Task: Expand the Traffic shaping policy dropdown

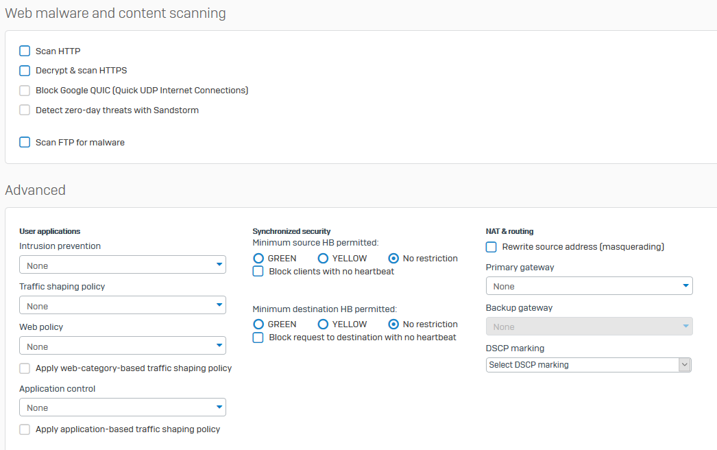Action: point(123,305)
